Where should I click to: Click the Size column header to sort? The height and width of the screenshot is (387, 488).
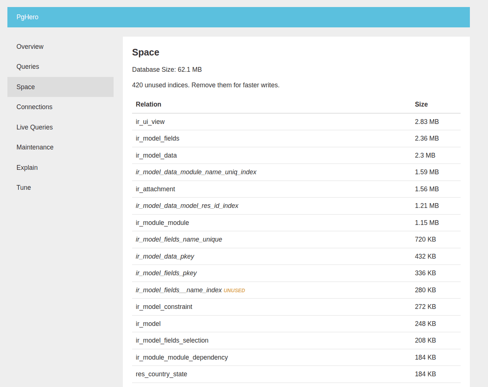click(x=421, y=104)
